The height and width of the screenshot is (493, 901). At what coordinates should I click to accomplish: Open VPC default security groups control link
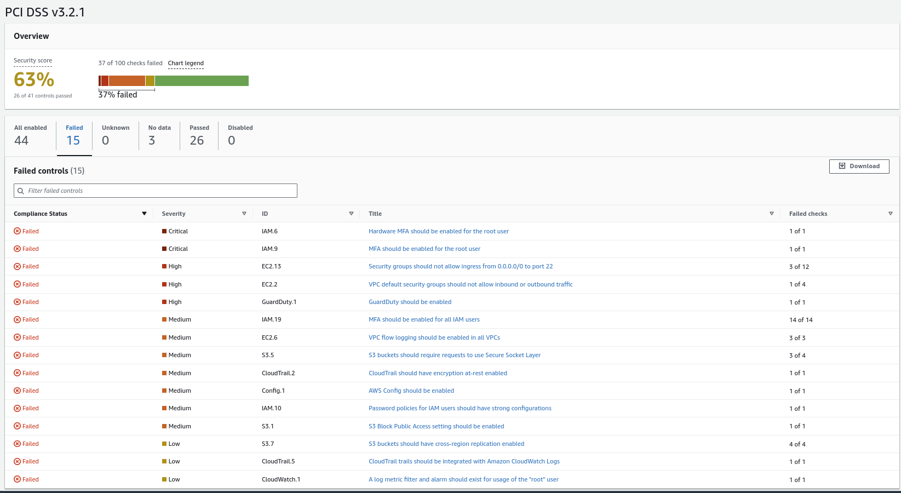(x=470, y=284)
